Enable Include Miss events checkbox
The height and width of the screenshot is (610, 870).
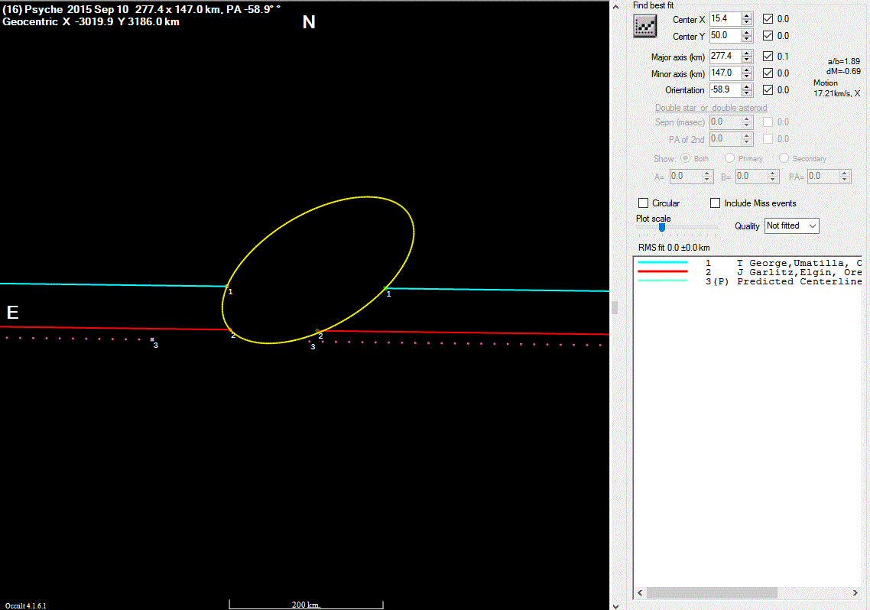coord(716,203)
